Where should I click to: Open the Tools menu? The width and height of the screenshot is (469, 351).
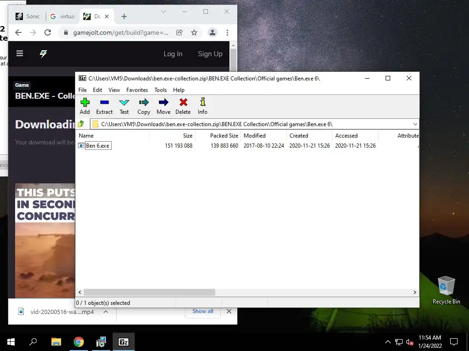pyautogui.click(x=160, y=90)
